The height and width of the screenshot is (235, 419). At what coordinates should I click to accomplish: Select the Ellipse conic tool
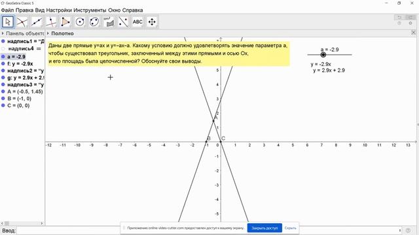[x=94, y=22]
